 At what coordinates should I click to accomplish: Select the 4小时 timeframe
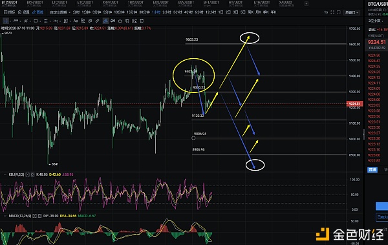tap(188, 12)
